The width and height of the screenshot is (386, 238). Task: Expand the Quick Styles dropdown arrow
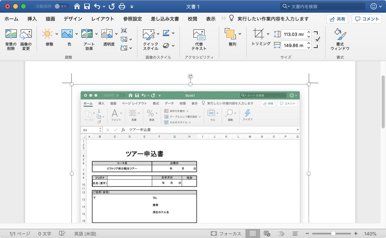tap(158, 34)
